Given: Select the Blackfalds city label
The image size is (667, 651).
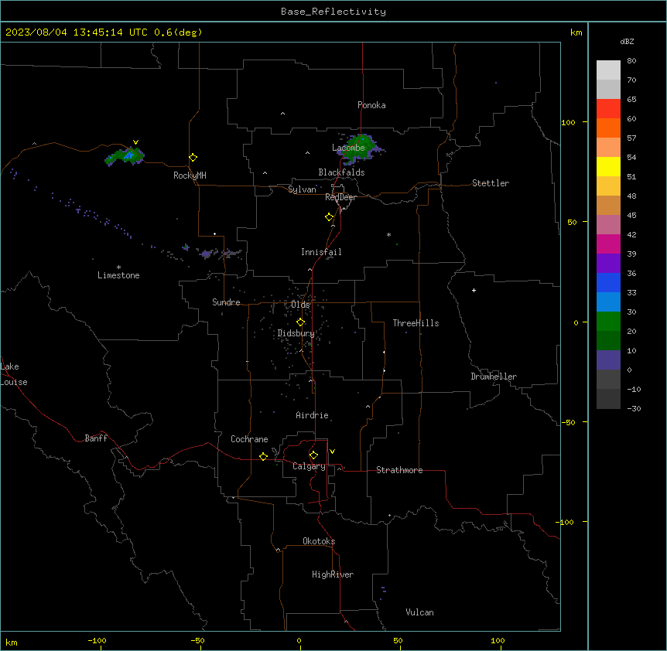Looking at the screenshot, I should coord(341,172).
